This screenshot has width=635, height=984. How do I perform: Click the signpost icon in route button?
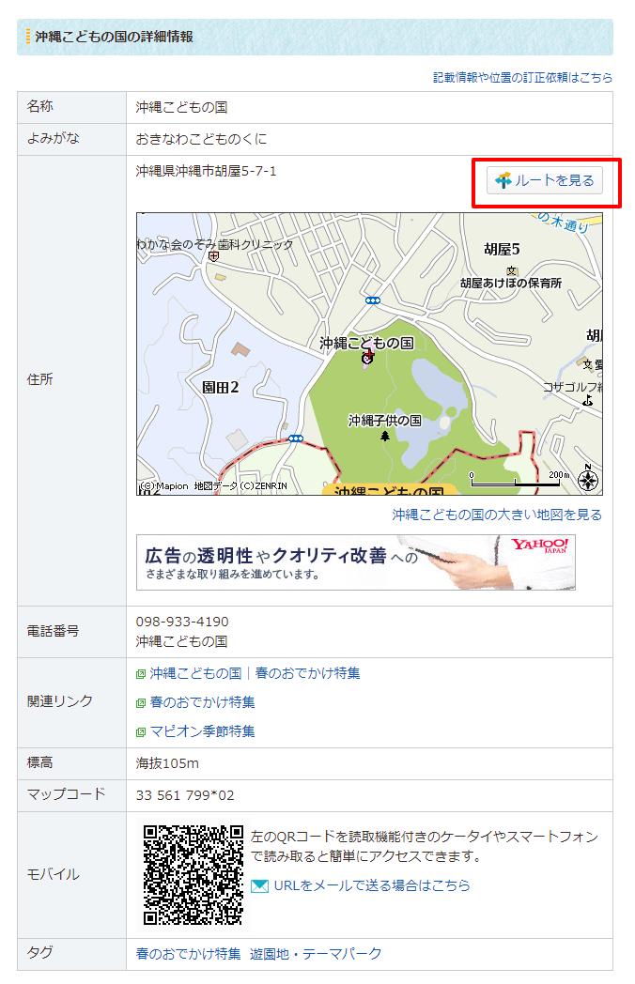[503, 180]
